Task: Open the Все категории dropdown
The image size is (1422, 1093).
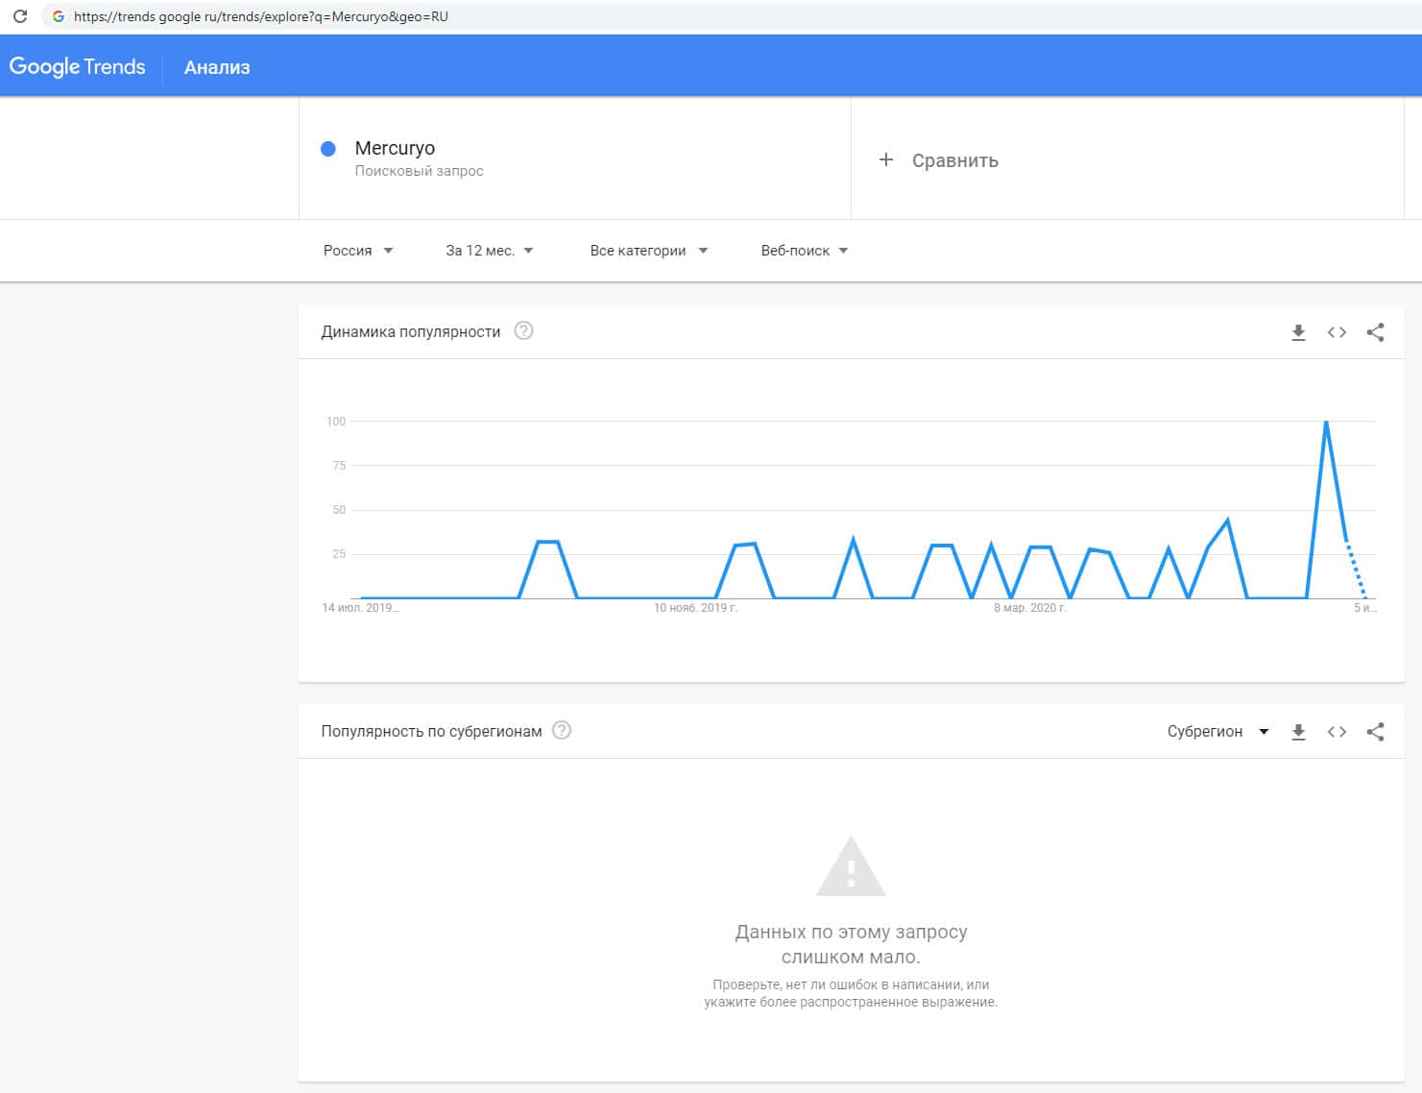Action: pos(648,251)
